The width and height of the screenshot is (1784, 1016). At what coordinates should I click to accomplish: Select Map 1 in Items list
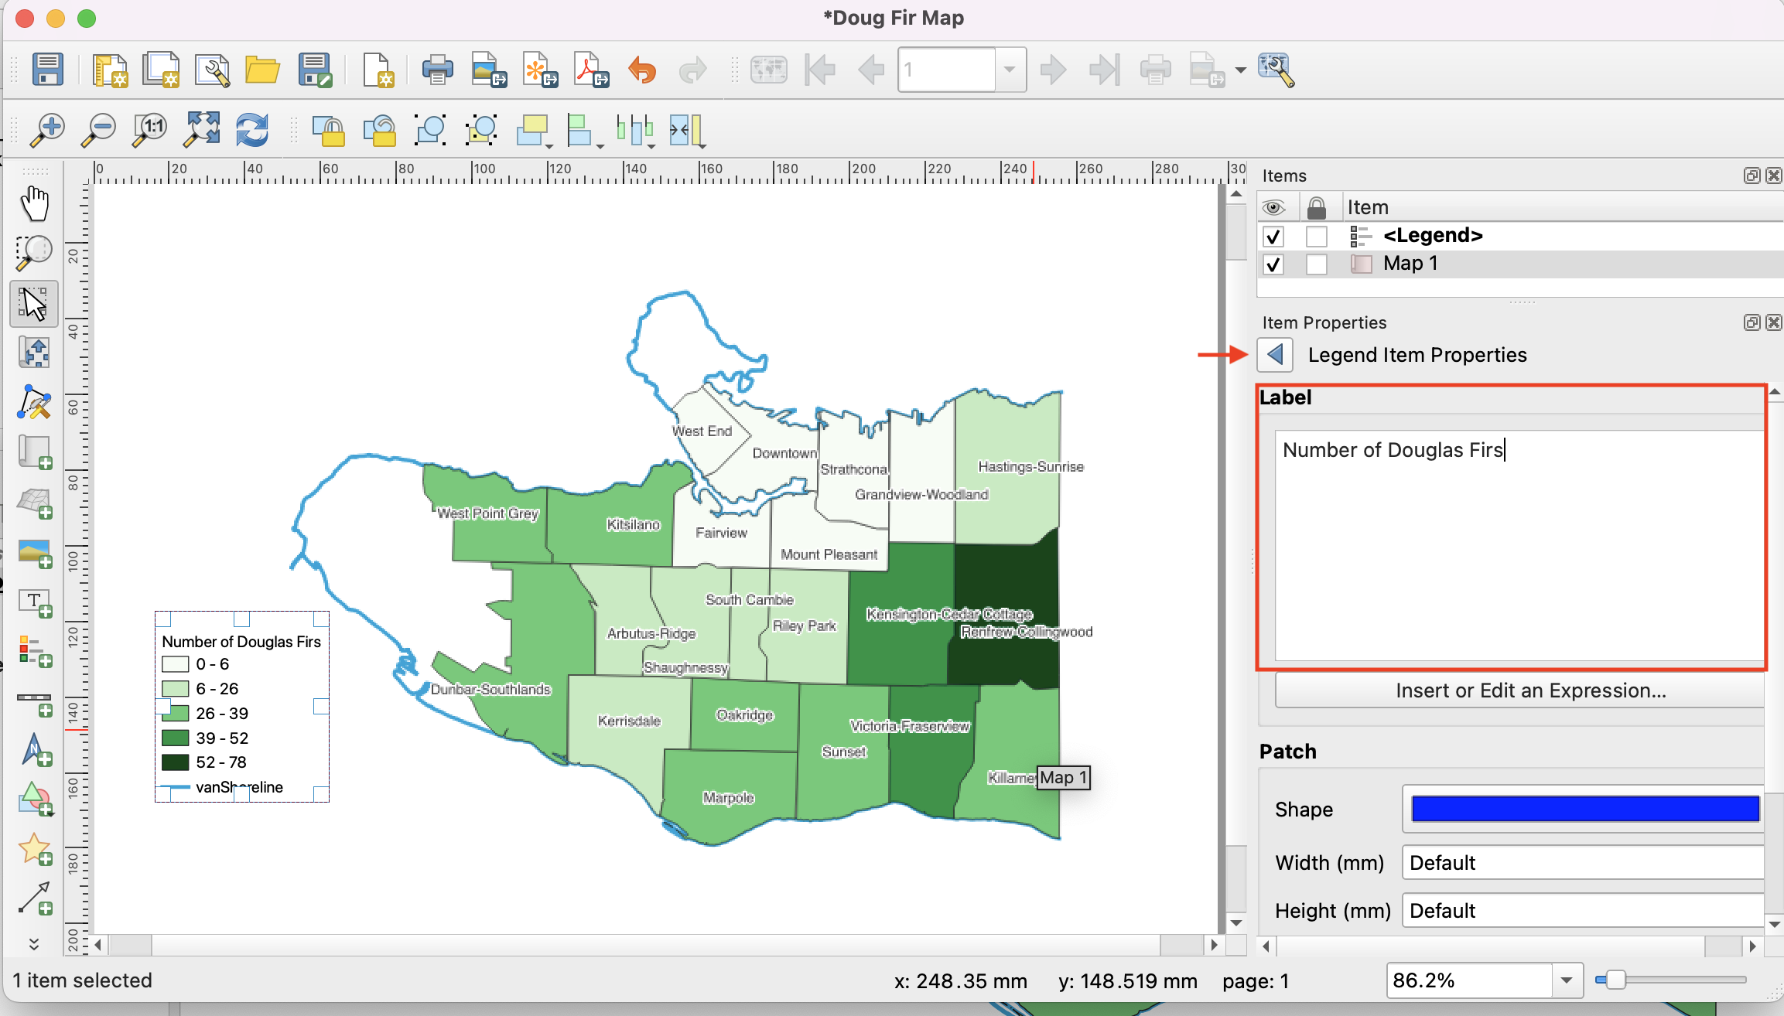point(1410,264)
